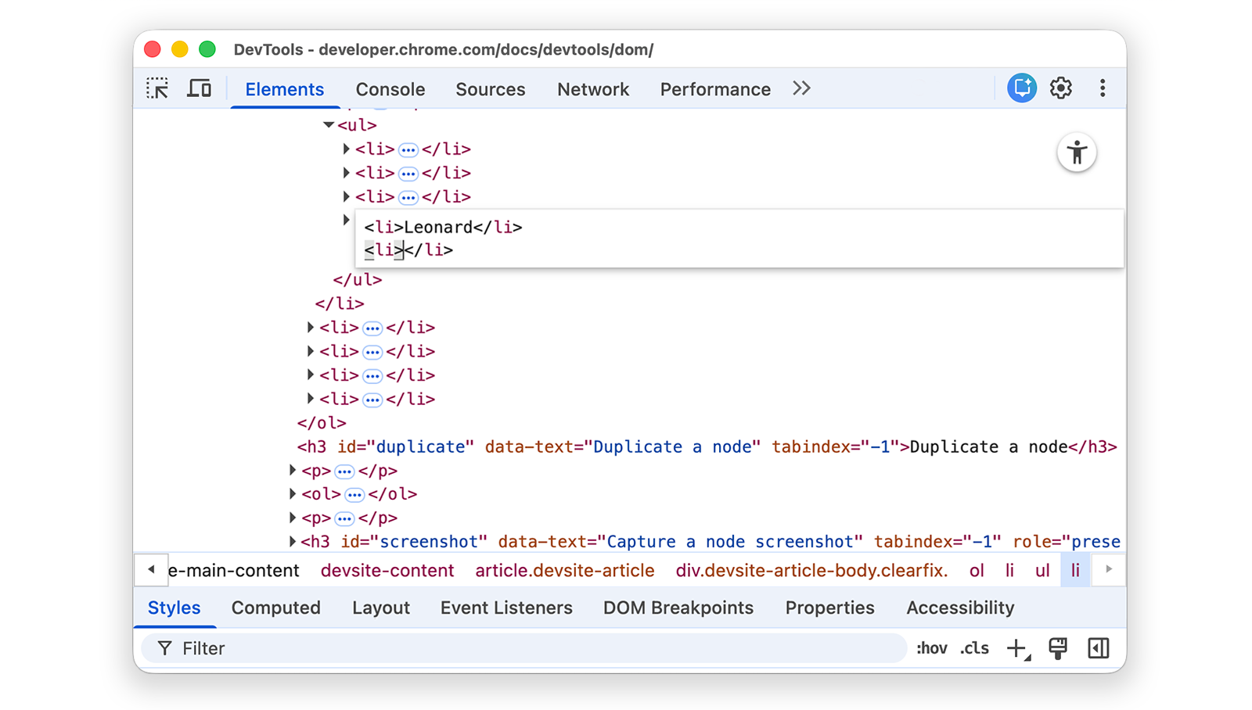
Task: Open the blue AI assistance icon
Action: (x=1021, y=88)
